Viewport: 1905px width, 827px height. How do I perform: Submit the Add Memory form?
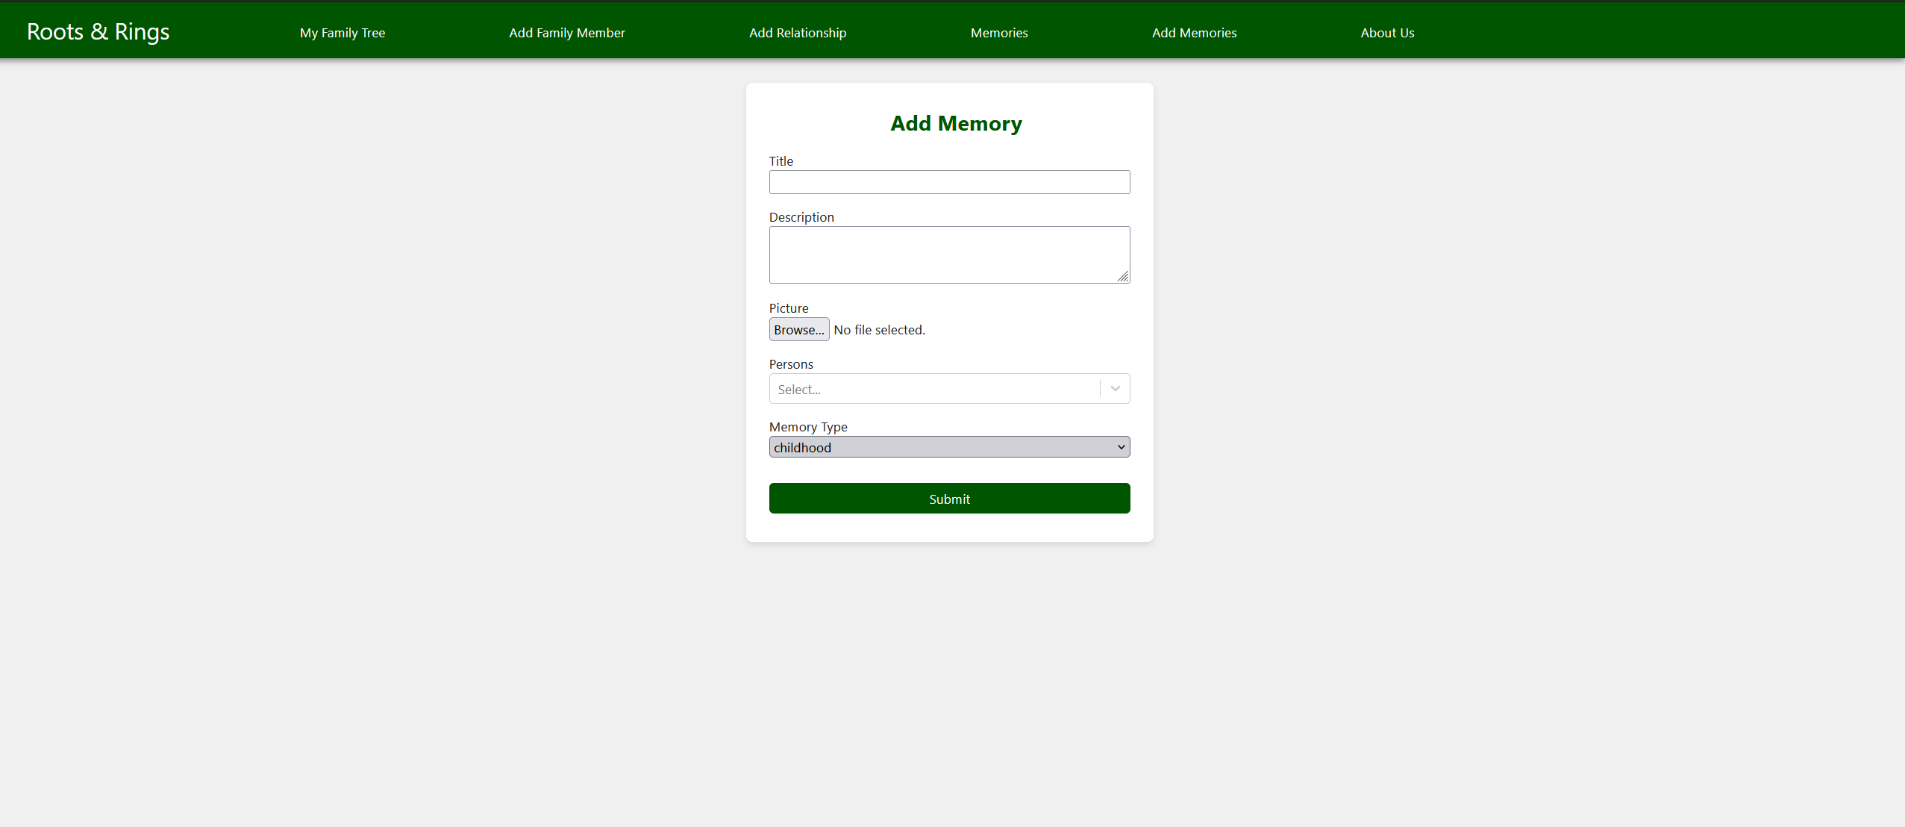[x=948, y=499]
